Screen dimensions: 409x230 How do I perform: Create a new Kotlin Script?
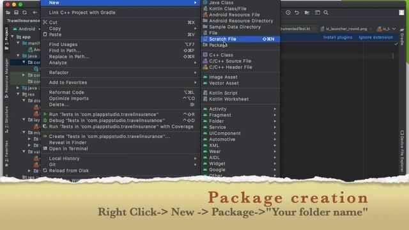240,93
